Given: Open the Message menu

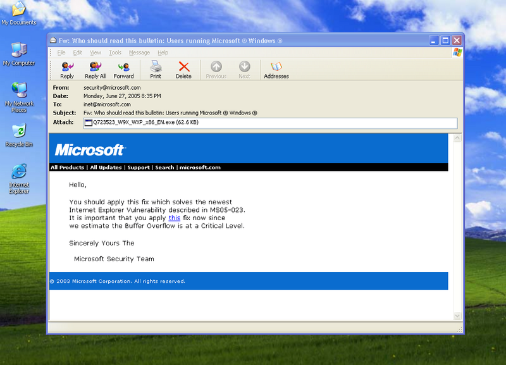Looking at the screenshot, I should [x=139, y=53].
